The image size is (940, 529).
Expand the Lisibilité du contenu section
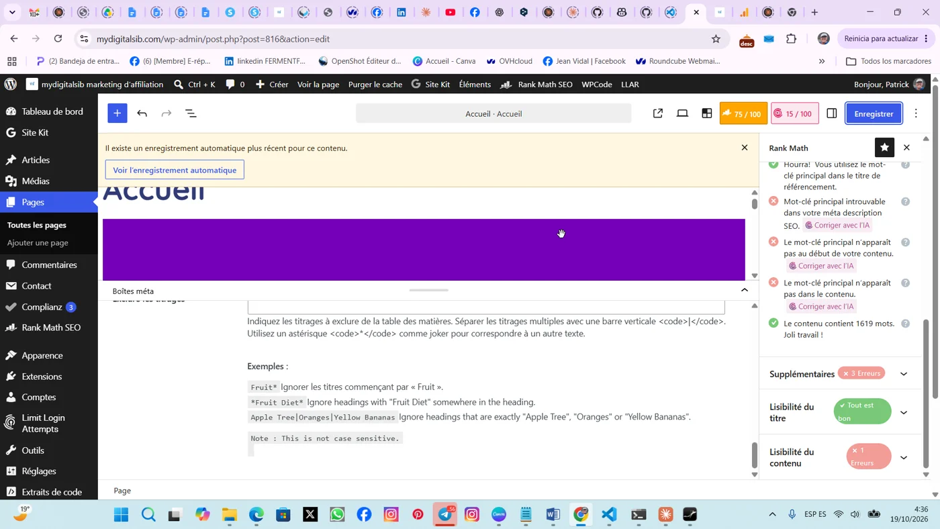click(x=904, y=458)
